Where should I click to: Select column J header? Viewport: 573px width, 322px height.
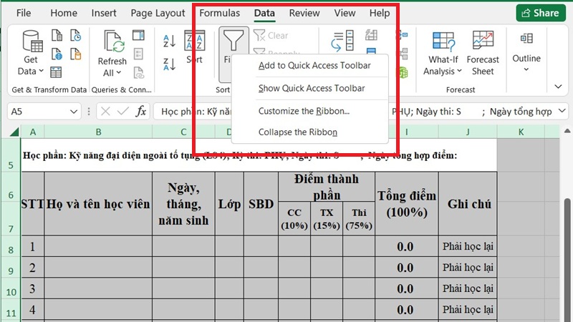tap(468, 132)
